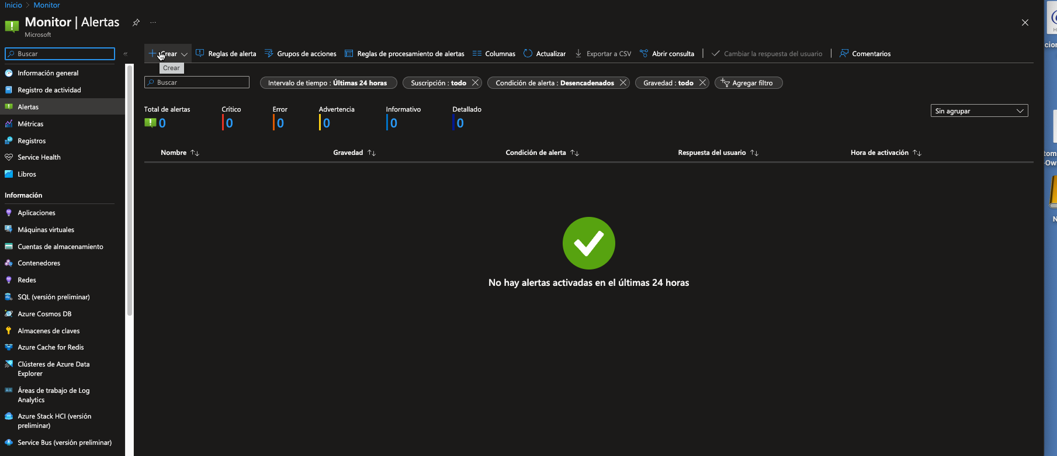Remove the Condición de alerta filter
1057x456 pixels.
[623, 83]
